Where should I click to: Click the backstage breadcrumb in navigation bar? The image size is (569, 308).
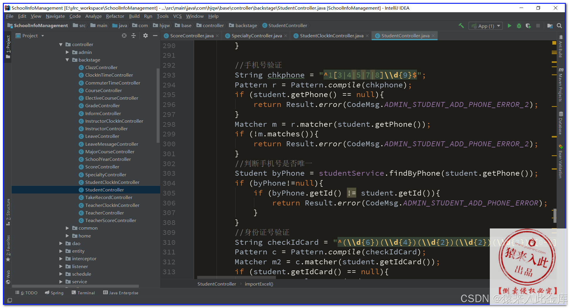pos(243,26)
